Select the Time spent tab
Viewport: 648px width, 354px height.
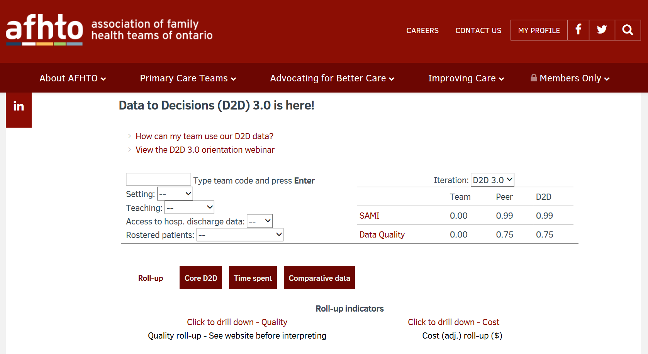[x=253, y=278]
